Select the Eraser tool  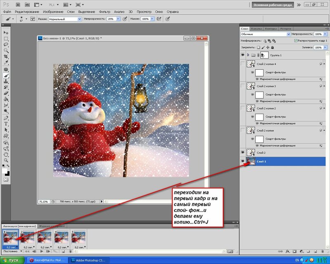[6, 93]
